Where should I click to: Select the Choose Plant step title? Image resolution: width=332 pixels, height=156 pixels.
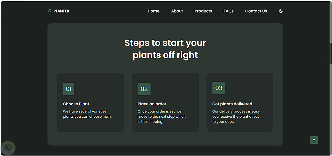(76, 104)
